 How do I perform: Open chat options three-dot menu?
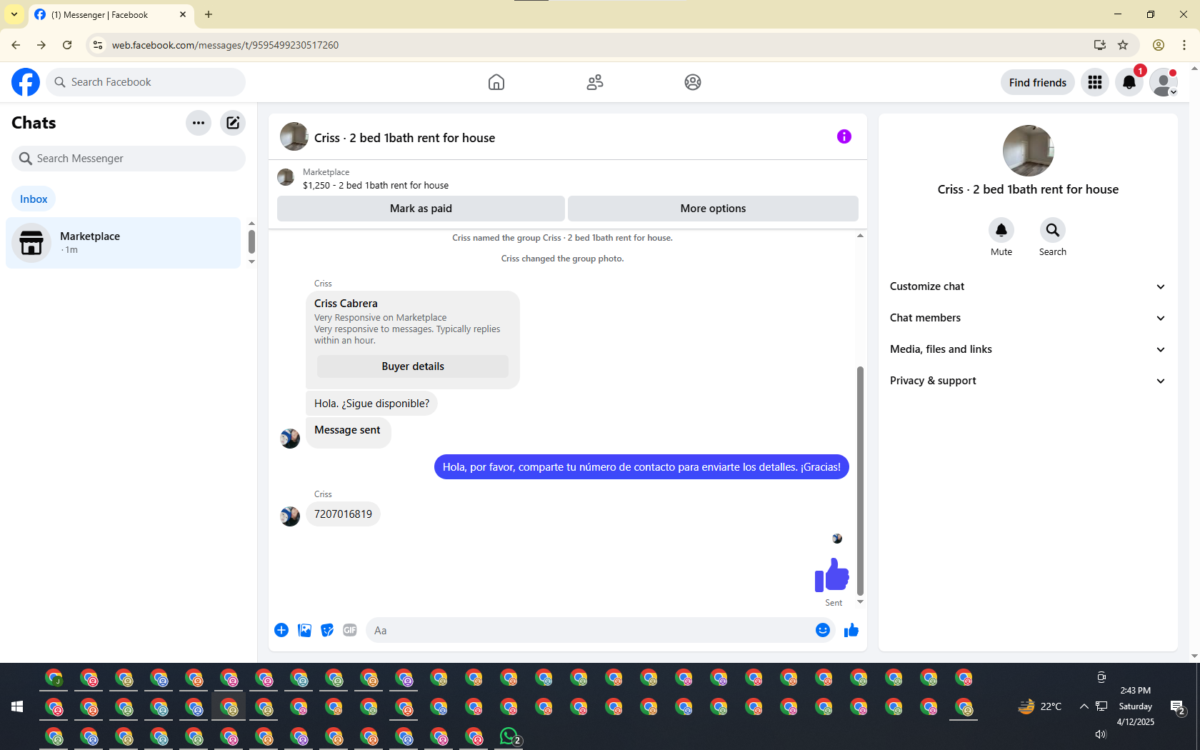pyautogui.click(x=199, y=123)
